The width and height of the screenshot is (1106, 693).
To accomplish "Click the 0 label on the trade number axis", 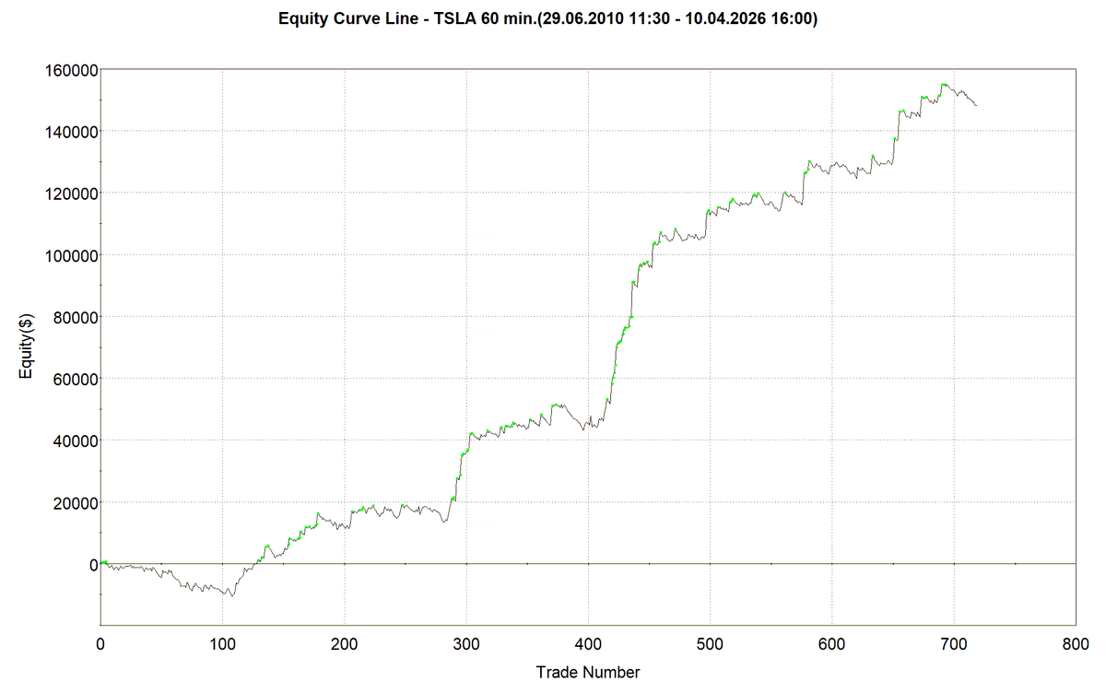I will pos(100,642).
